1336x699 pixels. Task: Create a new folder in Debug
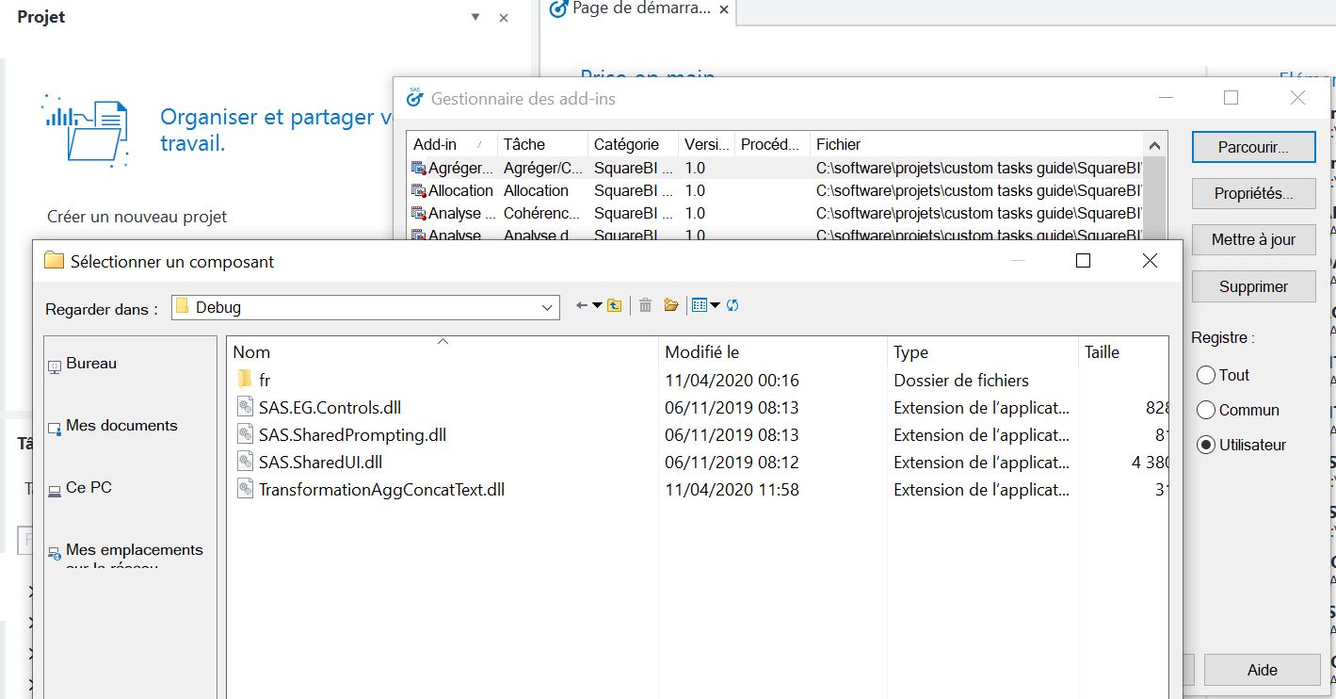(x=671, y=305)
